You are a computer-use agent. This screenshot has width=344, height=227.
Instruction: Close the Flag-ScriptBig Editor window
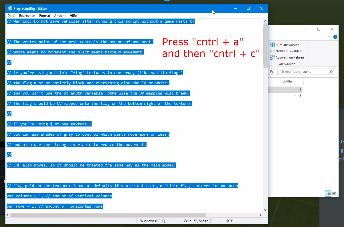[261, 9]
